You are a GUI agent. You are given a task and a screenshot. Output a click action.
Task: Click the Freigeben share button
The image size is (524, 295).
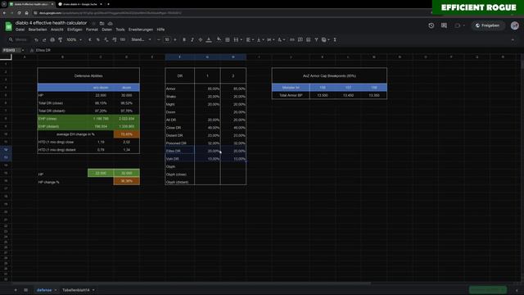pos(488,25)
